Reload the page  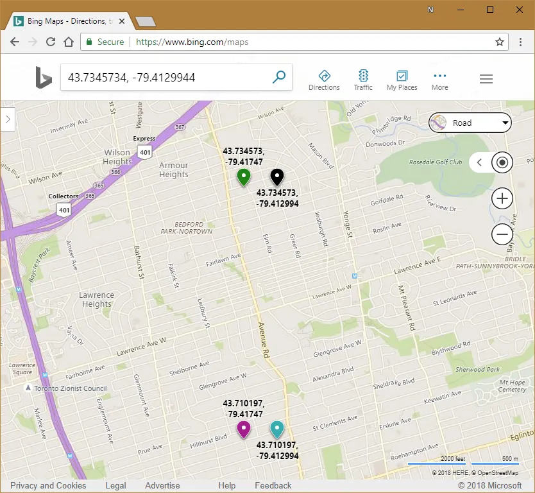pyautogui.click(x=51, y=42)
